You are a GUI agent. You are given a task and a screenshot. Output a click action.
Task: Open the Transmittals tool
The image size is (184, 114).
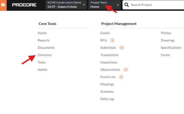click(x=109, y=55)
